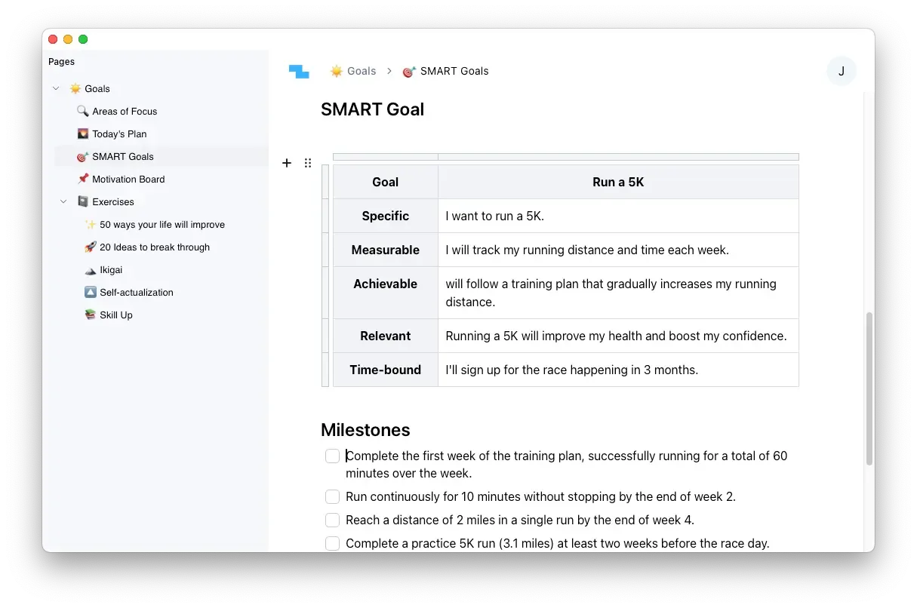Click the 'I want to run a 5K.' cell

pyautogui.click(x=618, y=216)
